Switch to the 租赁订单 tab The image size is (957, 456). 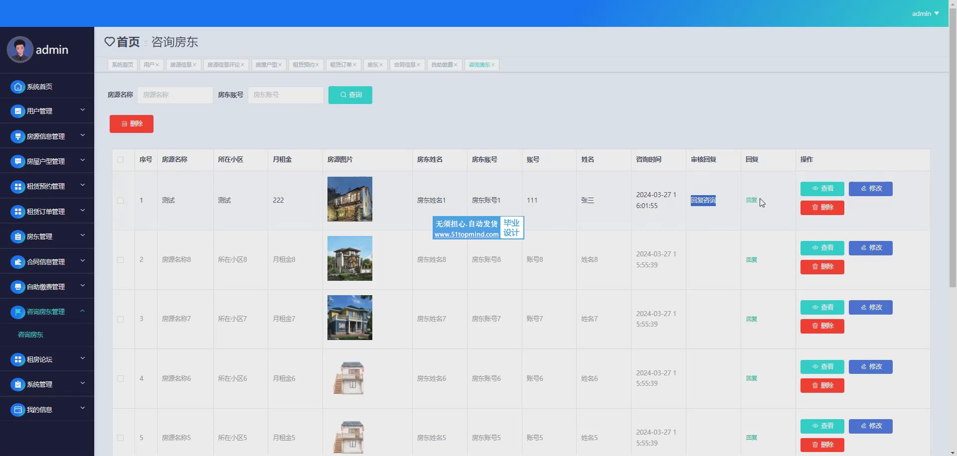(x=341, y=65)
